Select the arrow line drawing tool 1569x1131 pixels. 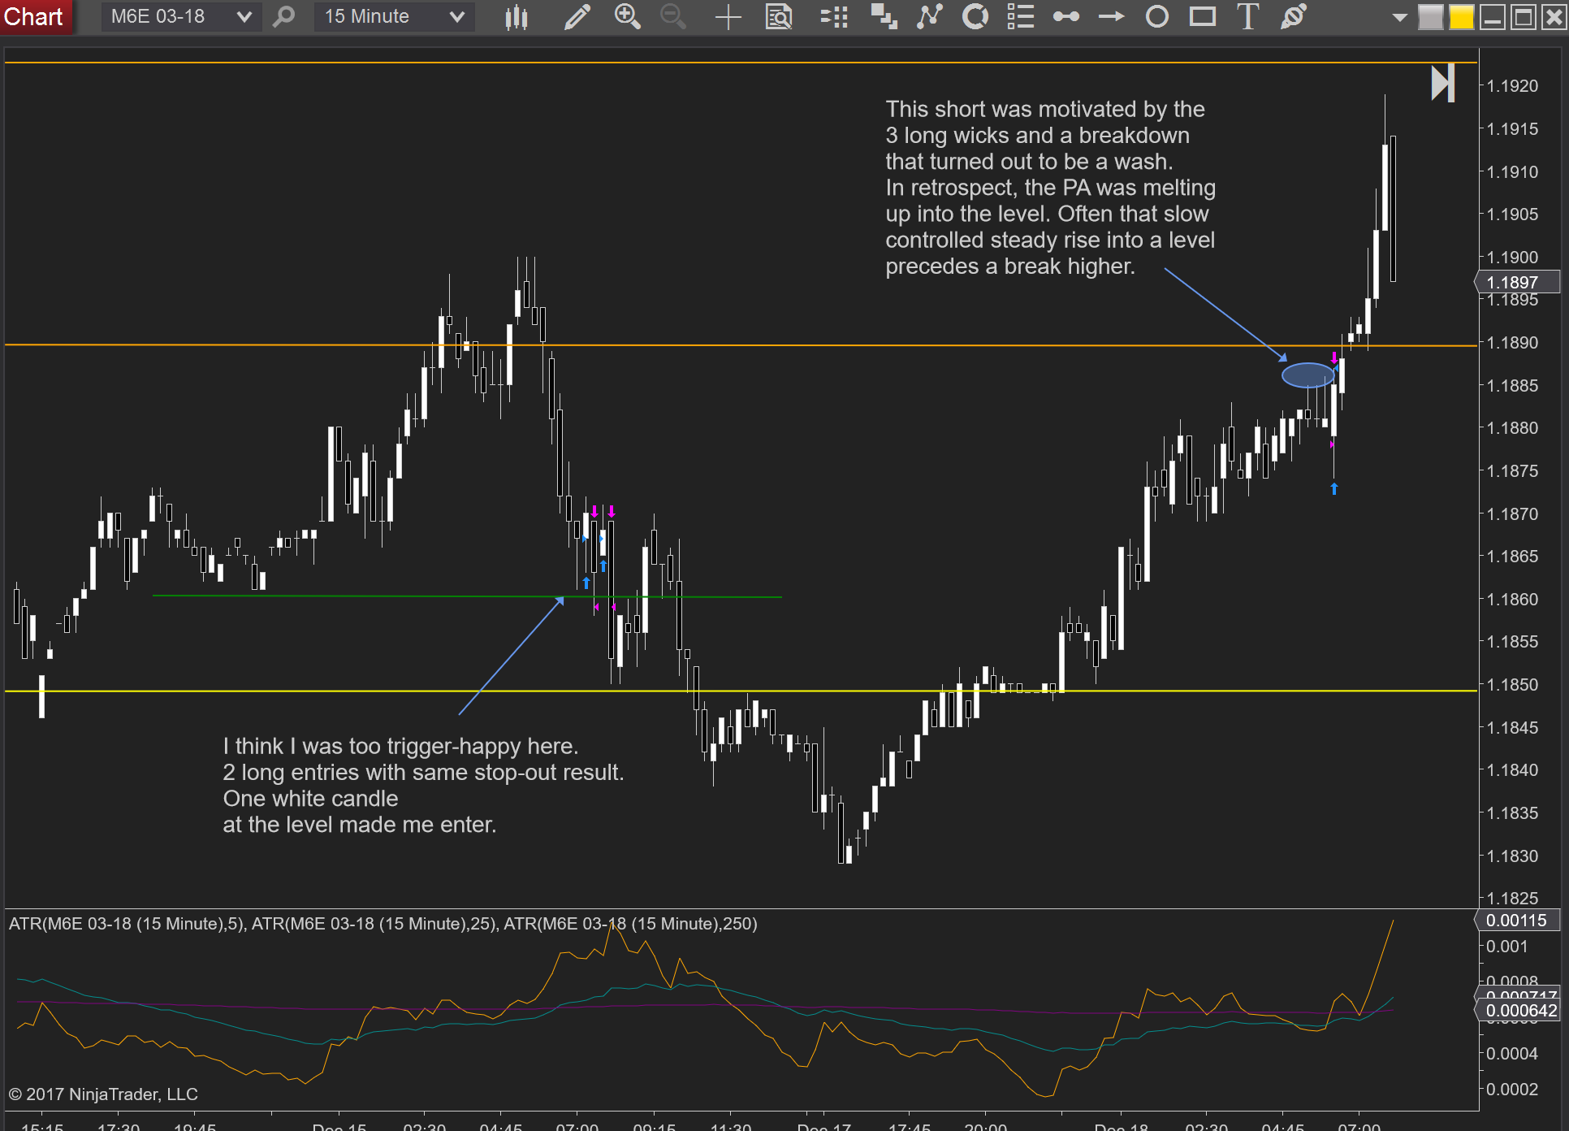point(1111,16)
